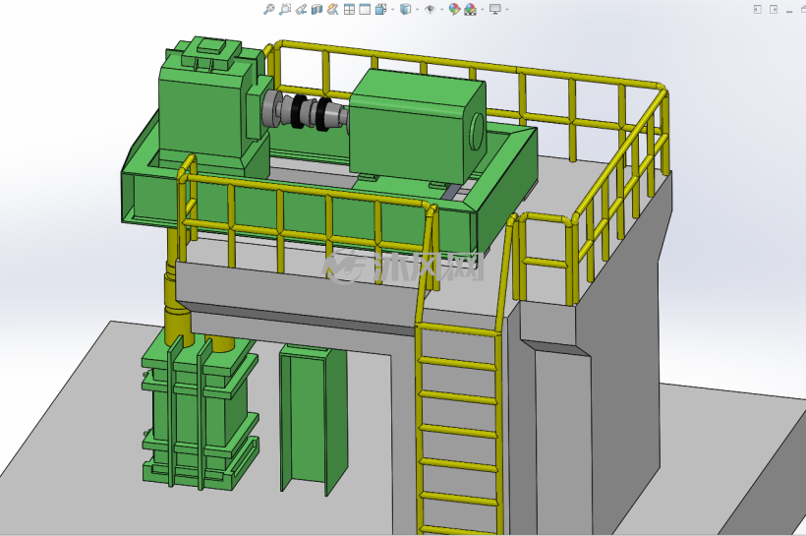
Task: Minimize the document window
Action: pos(789,10)
